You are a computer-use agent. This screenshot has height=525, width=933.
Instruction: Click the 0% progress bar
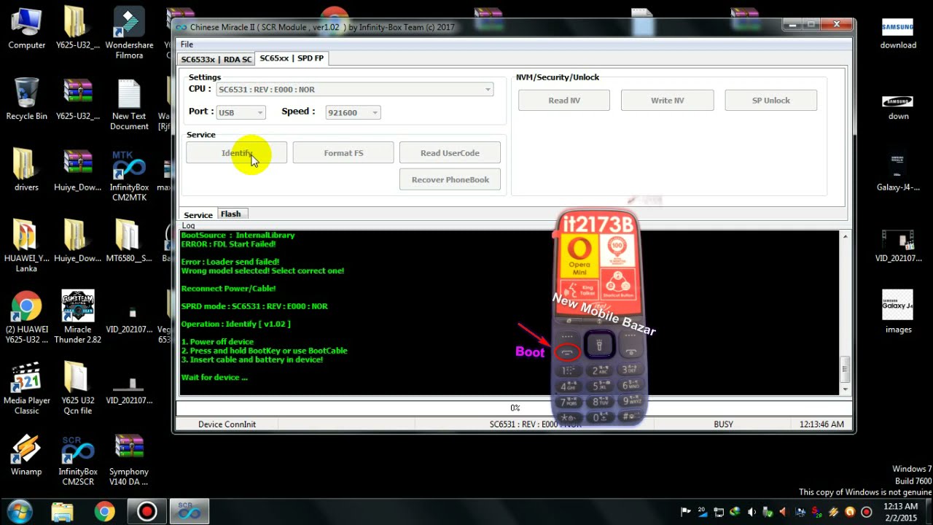coord(515,408)
